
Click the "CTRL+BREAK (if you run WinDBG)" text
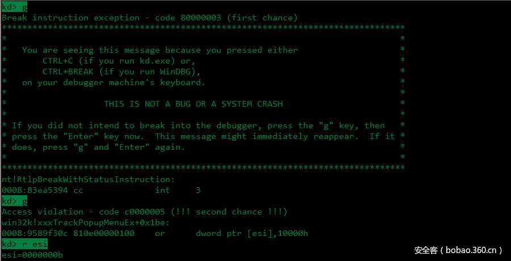click(122, 71)
